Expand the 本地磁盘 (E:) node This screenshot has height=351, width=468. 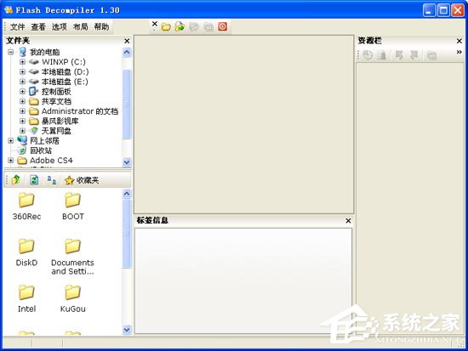pyautogui.click(x=22, y=82)
